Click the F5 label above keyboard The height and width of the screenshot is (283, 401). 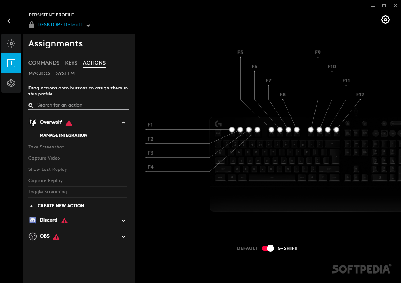point(240,52)
